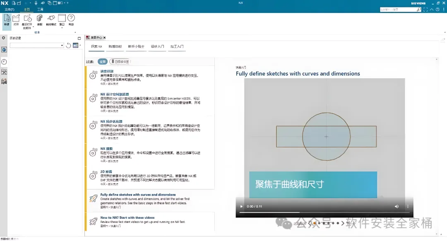Open the 2D 嵌套 article entry
447x241 pixels.
click(x=150, y=177)
